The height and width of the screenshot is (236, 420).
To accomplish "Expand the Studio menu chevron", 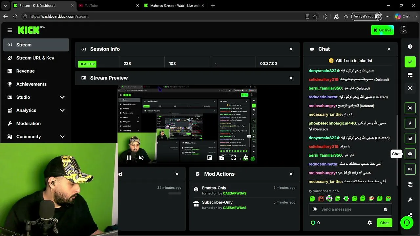I will tap(62, 97).
